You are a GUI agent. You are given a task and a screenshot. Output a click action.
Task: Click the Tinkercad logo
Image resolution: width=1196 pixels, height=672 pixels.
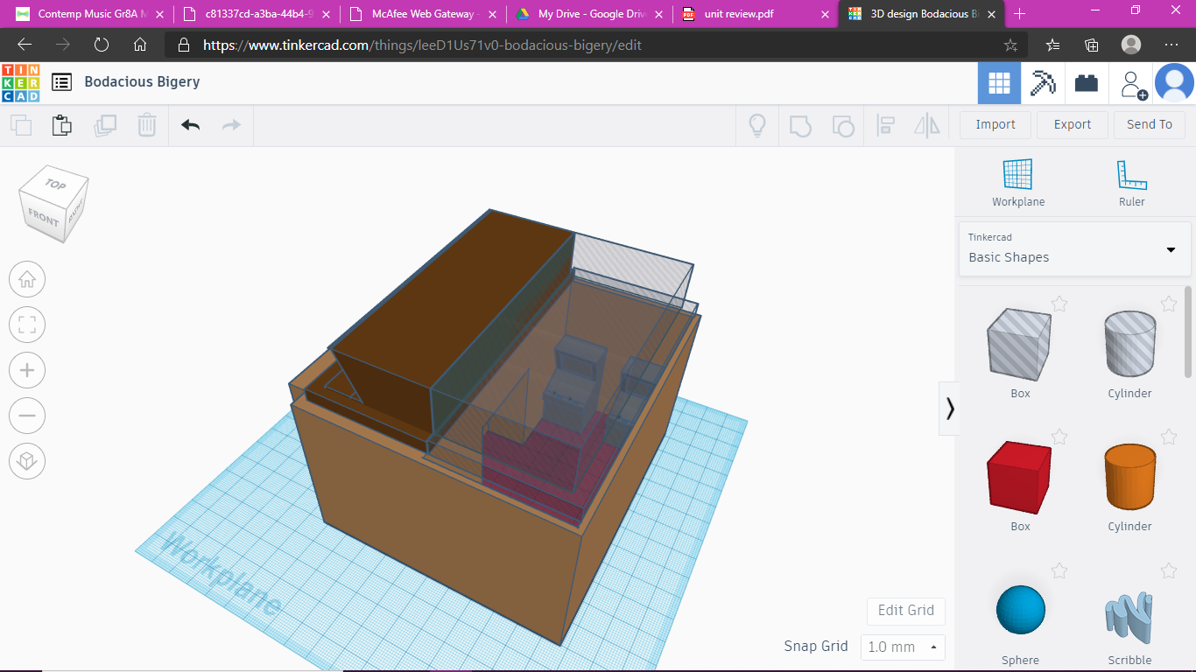pyautogui.click(x=20, y=82)
